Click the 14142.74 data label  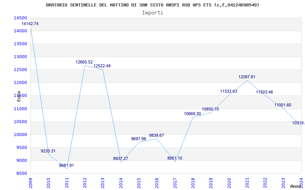coord(30,24)
